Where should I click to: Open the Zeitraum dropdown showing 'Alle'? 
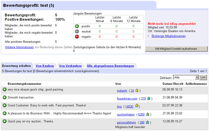pos(186,77)
